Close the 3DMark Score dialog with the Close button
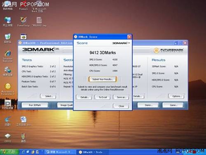Screen dimensions: 206x155 pyautogui.click(x=121, y=106)
